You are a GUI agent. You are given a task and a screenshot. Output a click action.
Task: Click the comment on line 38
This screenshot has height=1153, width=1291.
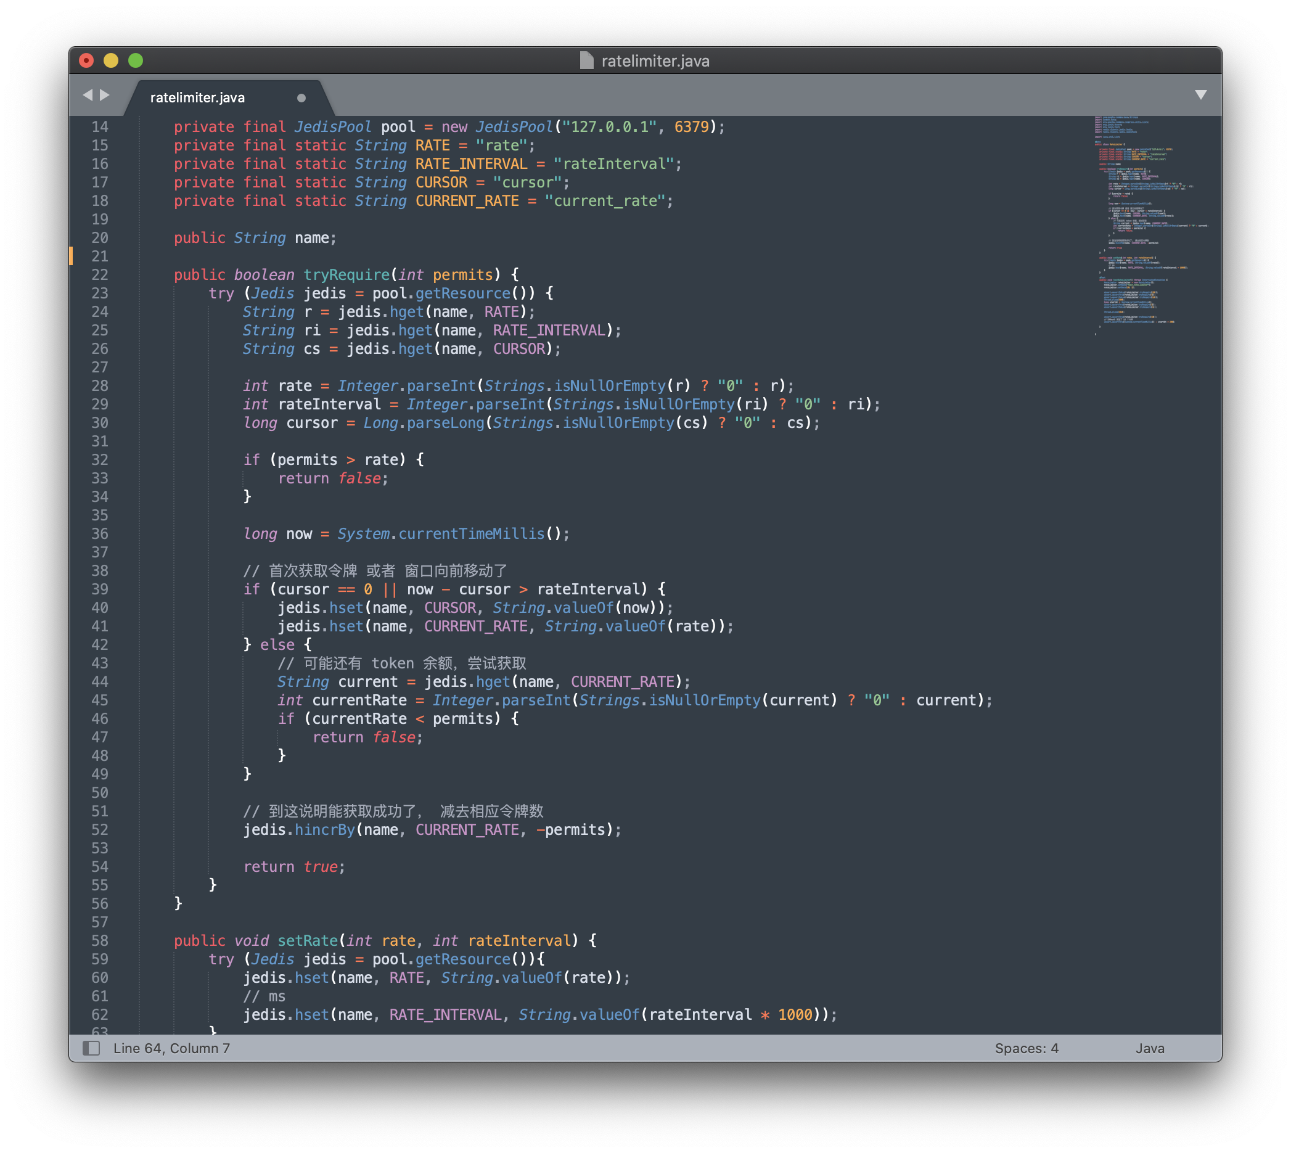[x=375, y=571]
